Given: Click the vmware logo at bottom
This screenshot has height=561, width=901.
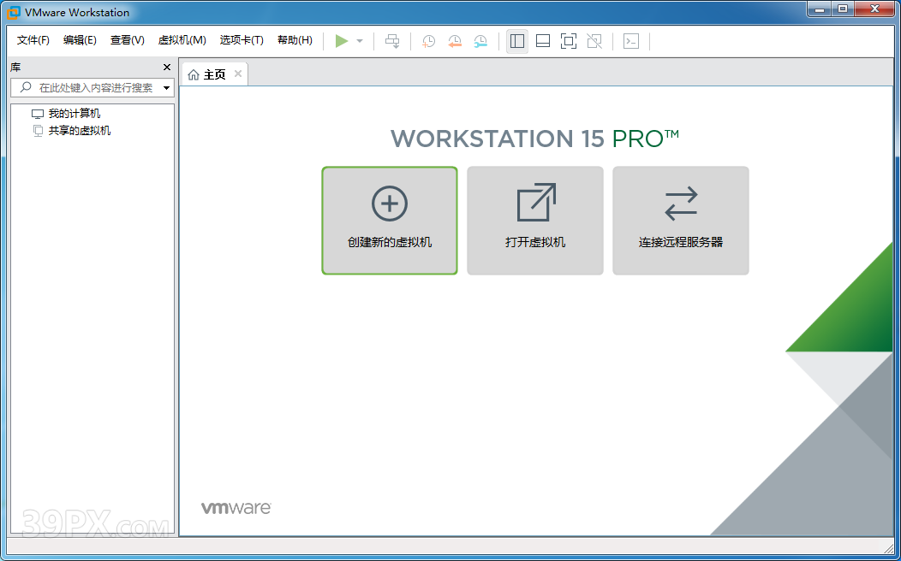Looking at the screenshot, I should 236,508.
